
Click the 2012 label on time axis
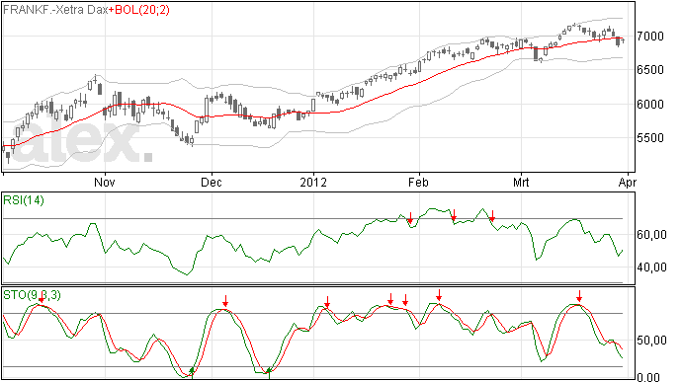click(313, 182)
